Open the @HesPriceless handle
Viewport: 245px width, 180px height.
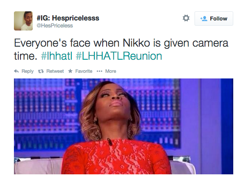(55, 26)
